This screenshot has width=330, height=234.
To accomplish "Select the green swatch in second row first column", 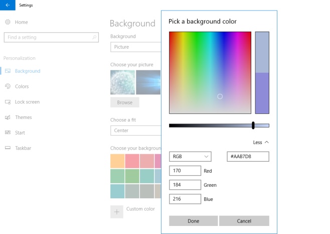I will click(x=117, y=176).
